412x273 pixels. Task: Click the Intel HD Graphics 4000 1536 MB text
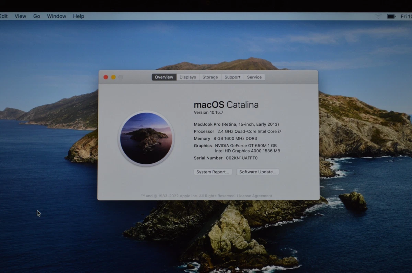(x=248, y=151)
